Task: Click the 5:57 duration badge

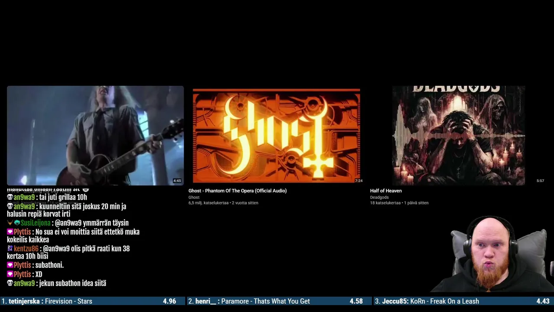Action: [540, 181]
